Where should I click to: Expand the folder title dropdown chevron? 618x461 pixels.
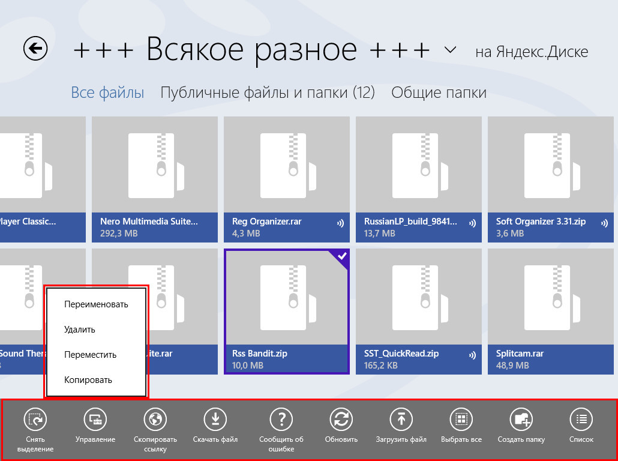[450, 50]
